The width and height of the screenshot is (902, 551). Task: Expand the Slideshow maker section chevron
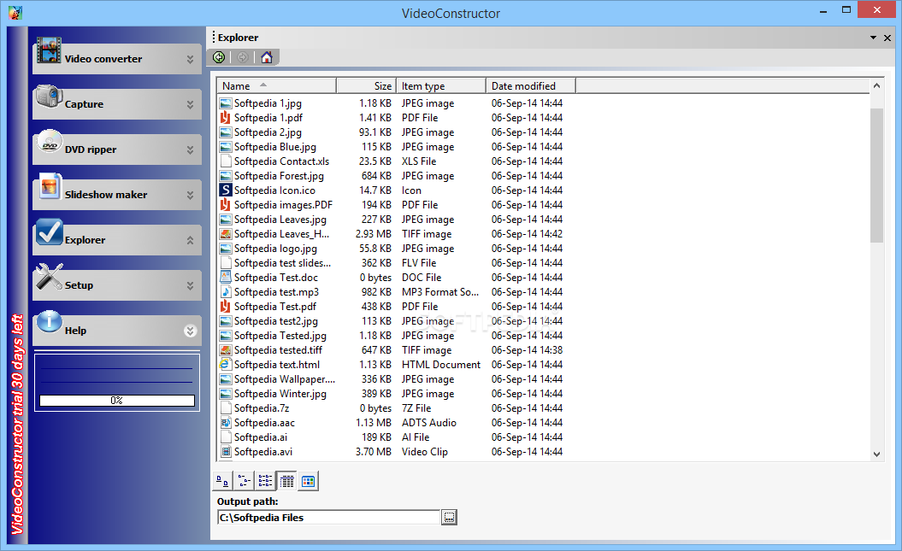coord(191,196)
